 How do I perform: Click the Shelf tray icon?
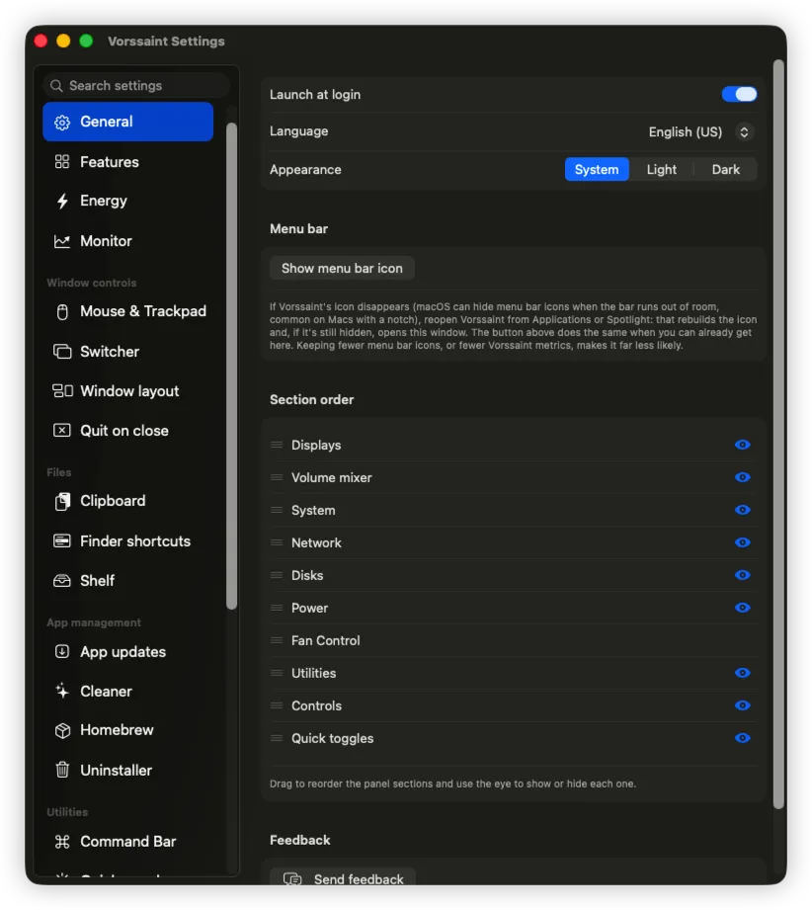pyautogui.click(x=62, y=581)
